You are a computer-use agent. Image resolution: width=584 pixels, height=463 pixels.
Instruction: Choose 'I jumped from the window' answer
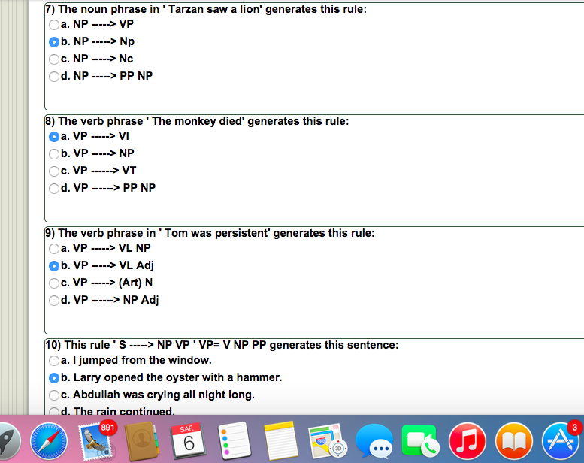pyautogui.click(x=54, y=361)
